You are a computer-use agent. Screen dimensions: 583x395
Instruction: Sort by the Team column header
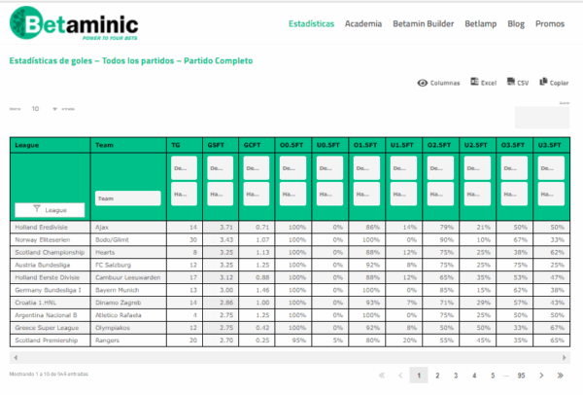click(x=128, y=145)
